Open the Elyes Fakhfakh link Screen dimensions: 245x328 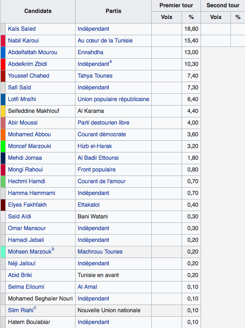click(x=27, y=205)
